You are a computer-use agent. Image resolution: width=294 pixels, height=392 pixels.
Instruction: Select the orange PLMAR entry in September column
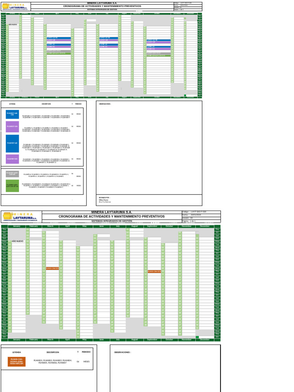[x=154, y=271]
